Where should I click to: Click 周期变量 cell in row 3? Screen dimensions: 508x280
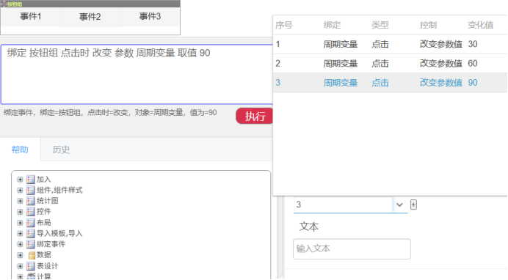pos(340,83)
